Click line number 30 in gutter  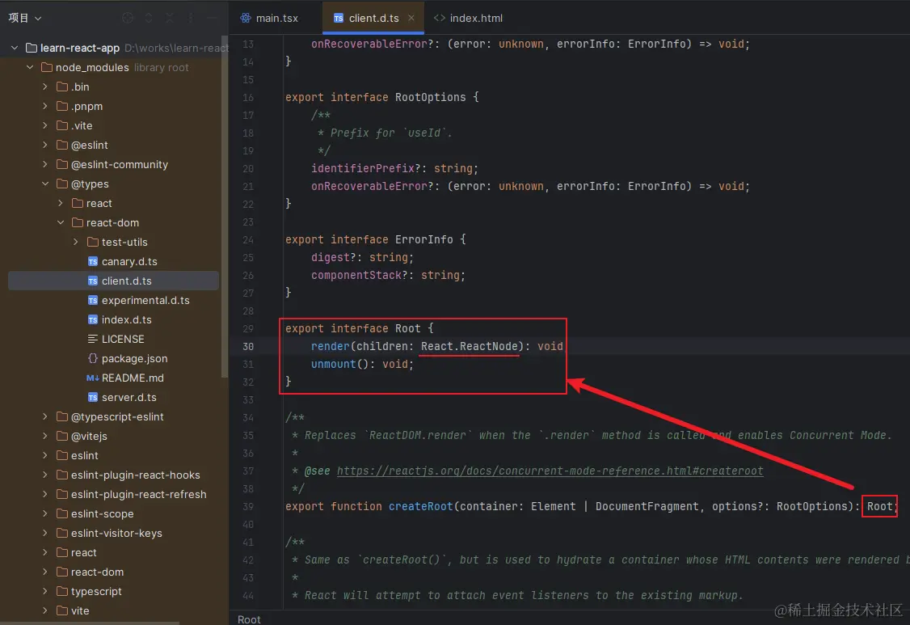pos(248,346)
